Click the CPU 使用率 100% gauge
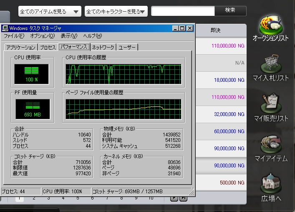The width and height of the screenshot is (295, 212). click(x=32, y=74)
